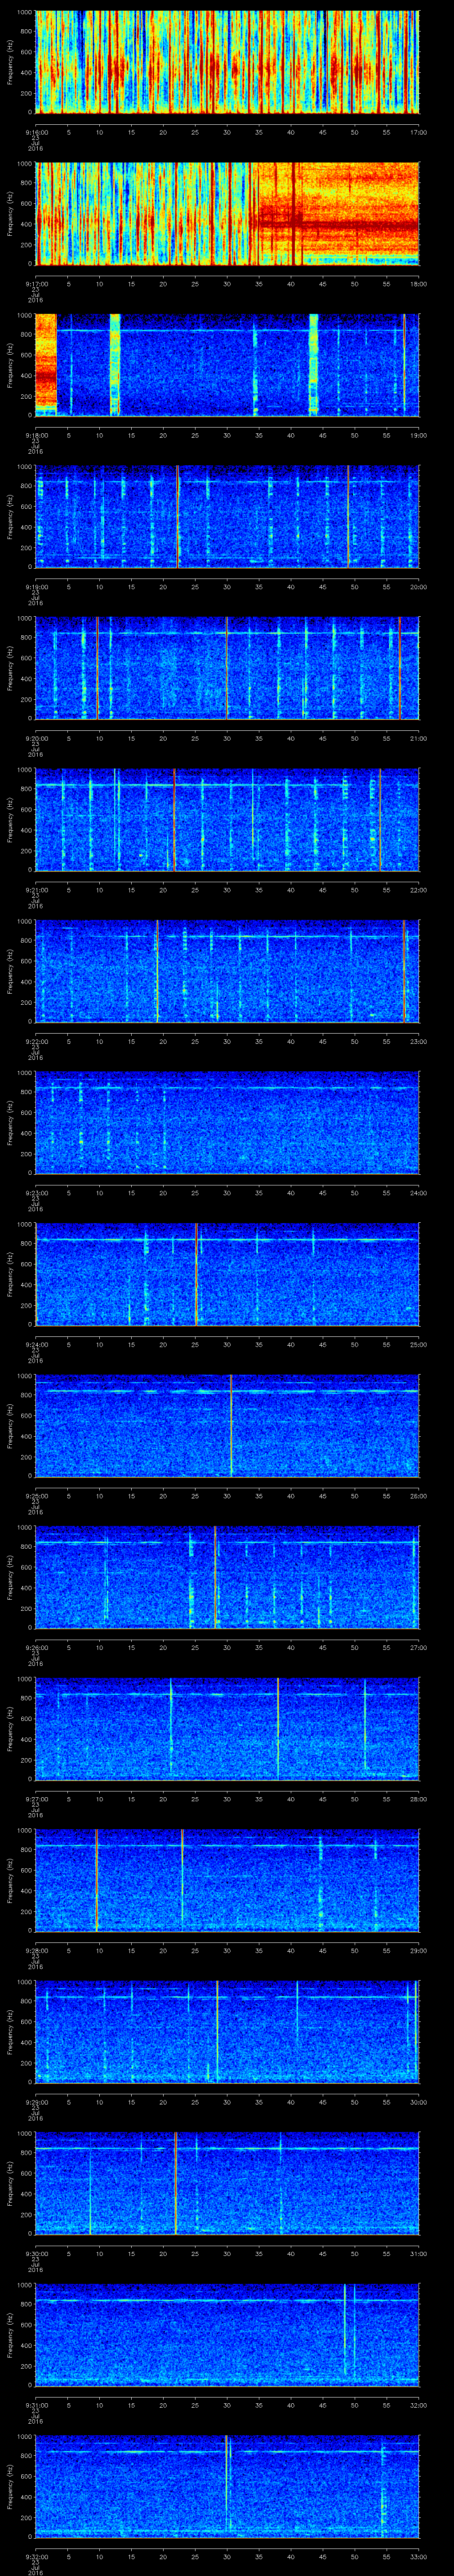Viewport: 454px width, 2576px height.
Task: Click the 9:18:00 start time label
Action: point(36,435)
